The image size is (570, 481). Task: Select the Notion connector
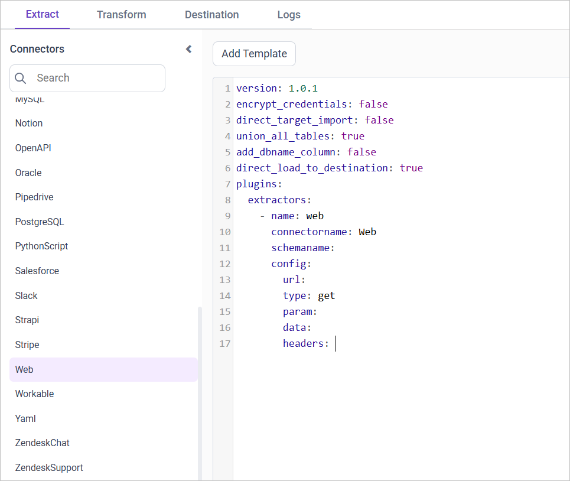[x=28, y=123]
